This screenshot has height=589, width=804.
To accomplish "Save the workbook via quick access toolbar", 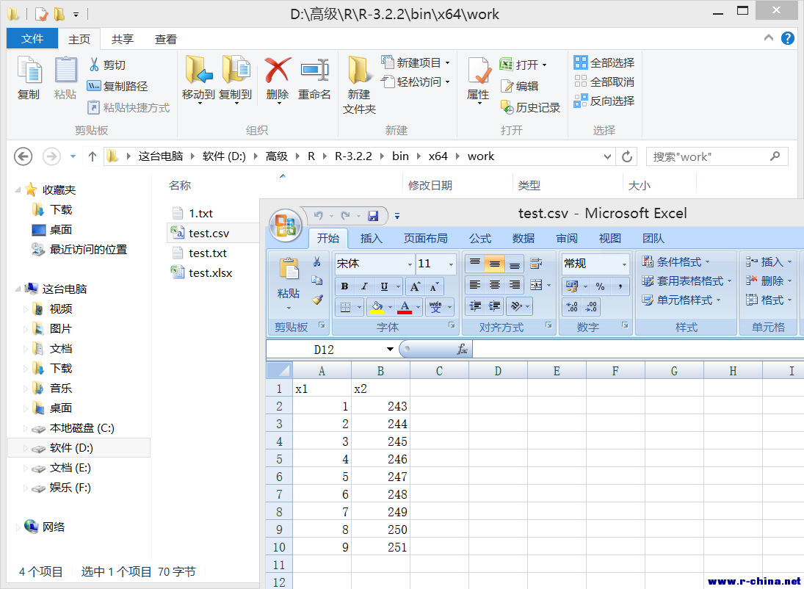I will point(373,215).
